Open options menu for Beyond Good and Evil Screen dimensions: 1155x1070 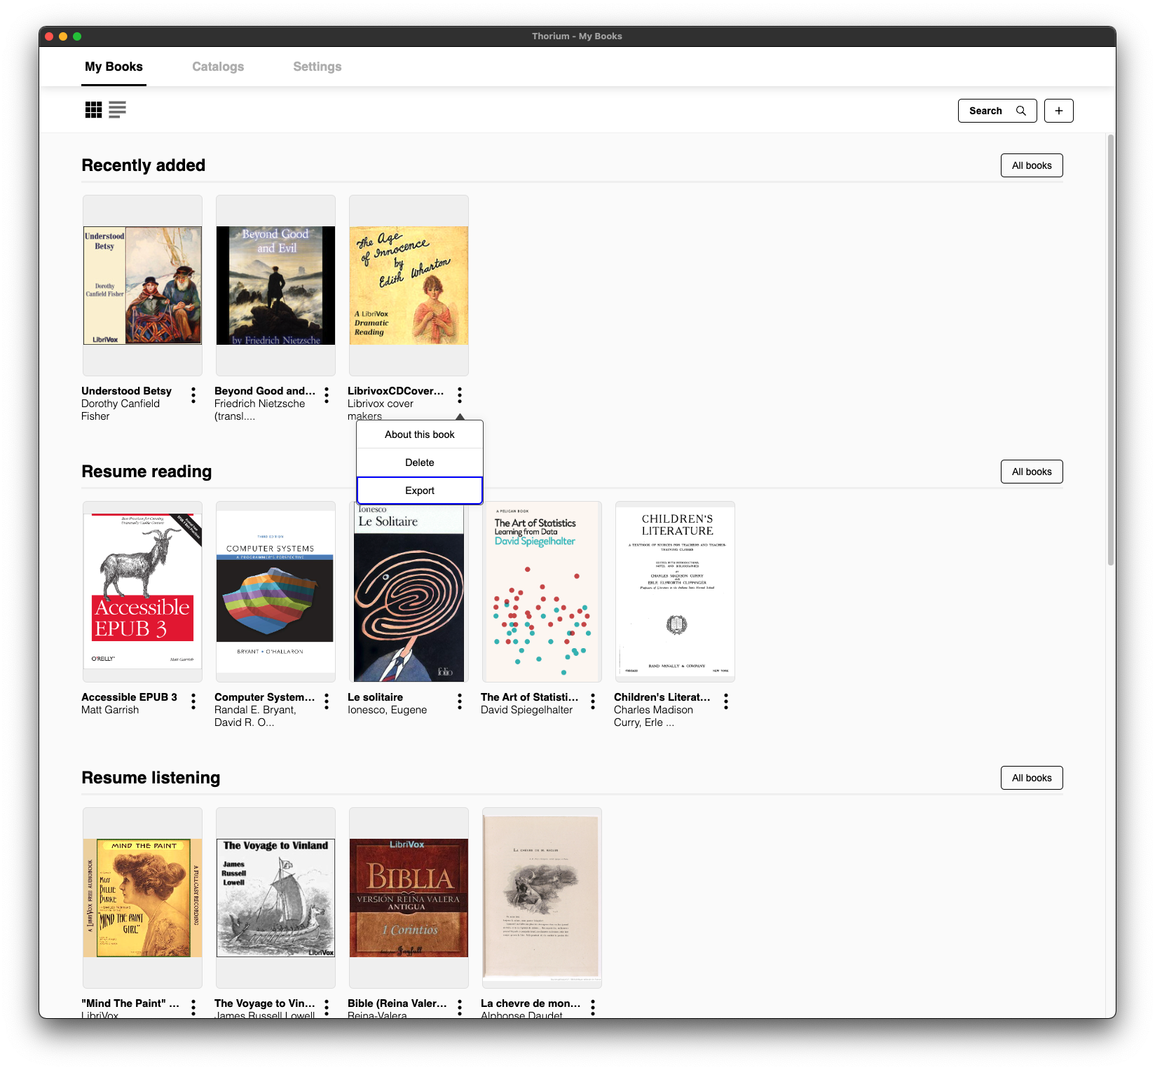[x=327, y=395]
